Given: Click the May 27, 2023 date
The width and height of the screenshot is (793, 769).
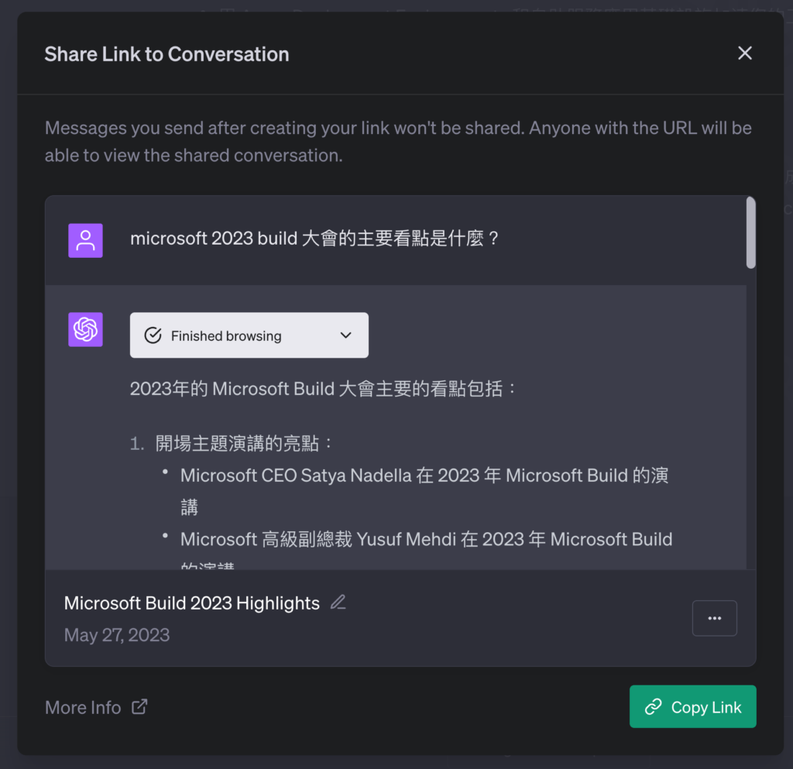Looking at the screenshot, I should (117, 635).
